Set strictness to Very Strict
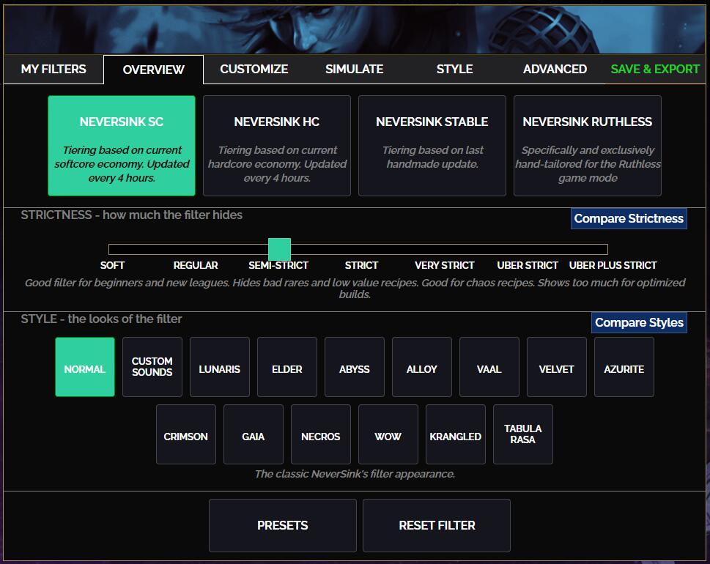This screenshot has width=710, height=564. tap(445, 265)
